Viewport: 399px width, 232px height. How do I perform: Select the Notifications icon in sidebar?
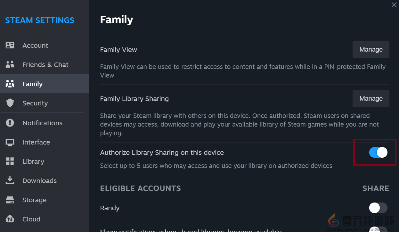coord(10,123)
